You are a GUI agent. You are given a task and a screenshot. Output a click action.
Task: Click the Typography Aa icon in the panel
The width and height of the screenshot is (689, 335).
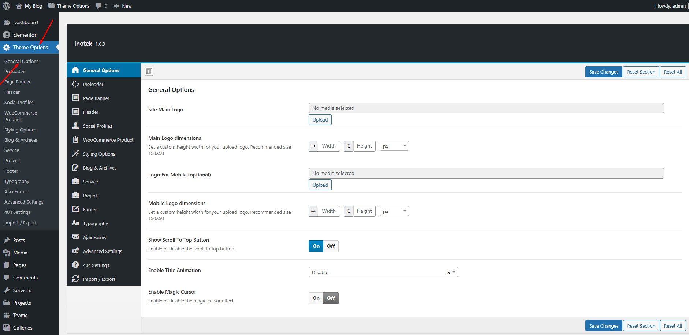click(75, 223)
